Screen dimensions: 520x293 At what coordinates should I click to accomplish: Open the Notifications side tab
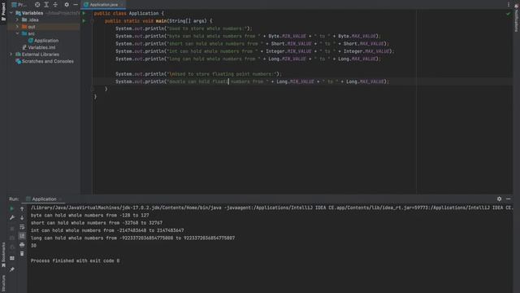517,18
